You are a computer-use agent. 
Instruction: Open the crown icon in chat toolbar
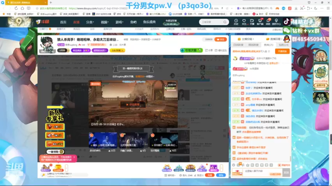[x=248, y=165]
